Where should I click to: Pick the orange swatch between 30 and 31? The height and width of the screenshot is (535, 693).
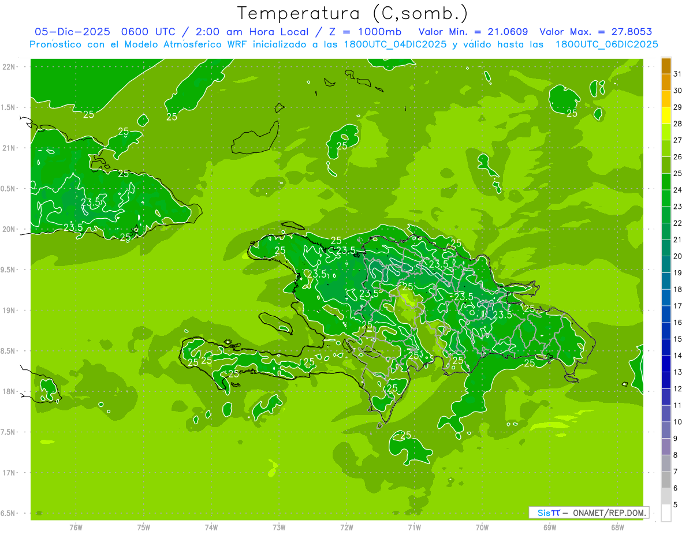click(x=666, y=82)
